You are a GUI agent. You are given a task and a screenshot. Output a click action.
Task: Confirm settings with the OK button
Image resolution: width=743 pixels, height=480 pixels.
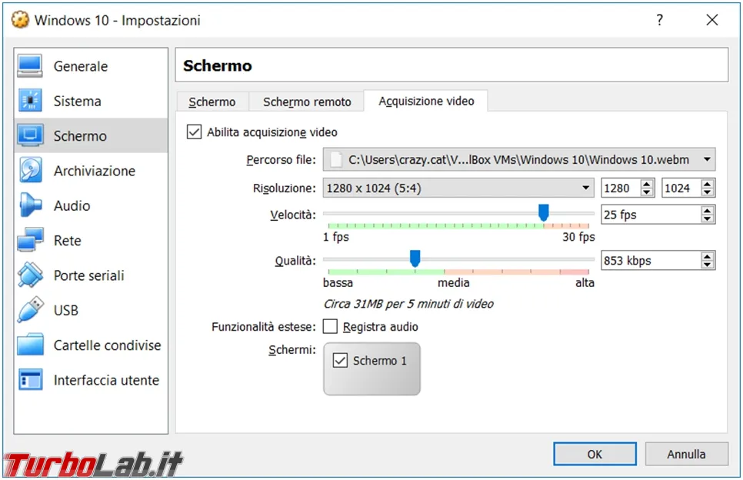point(595,454)
